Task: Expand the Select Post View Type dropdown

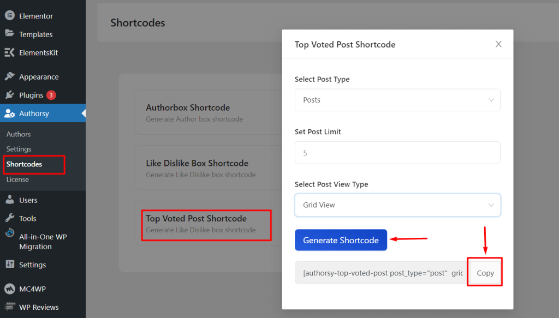Action: (397, 205)
